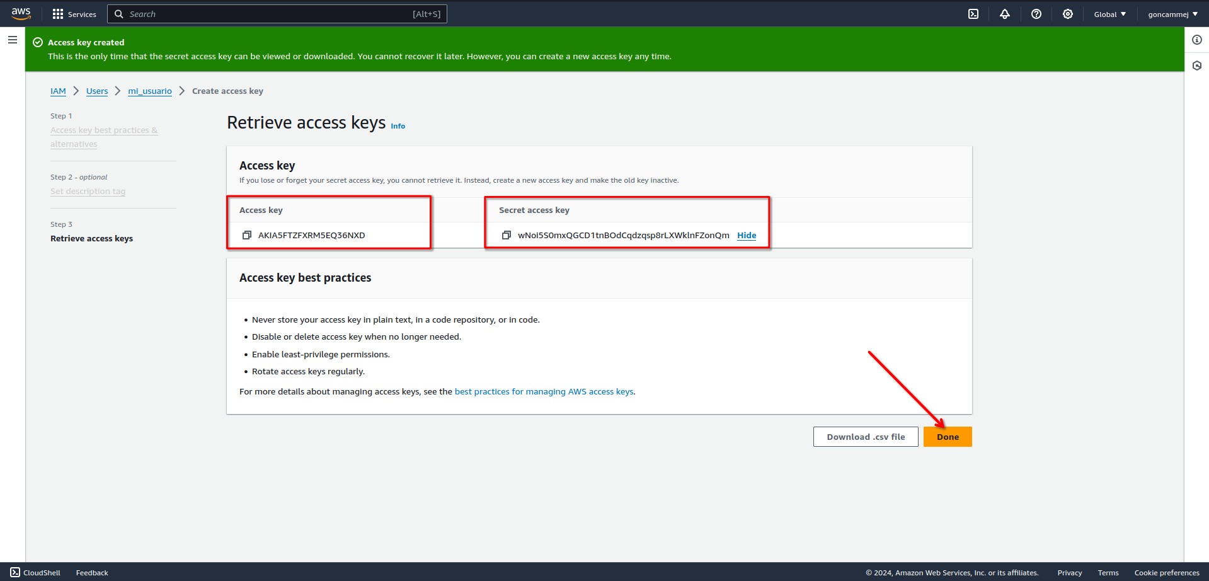Image resolution: width=1209 pixels, height=581 pixels.
Task: Launch CloudShell from the footer
Action: 36,572
